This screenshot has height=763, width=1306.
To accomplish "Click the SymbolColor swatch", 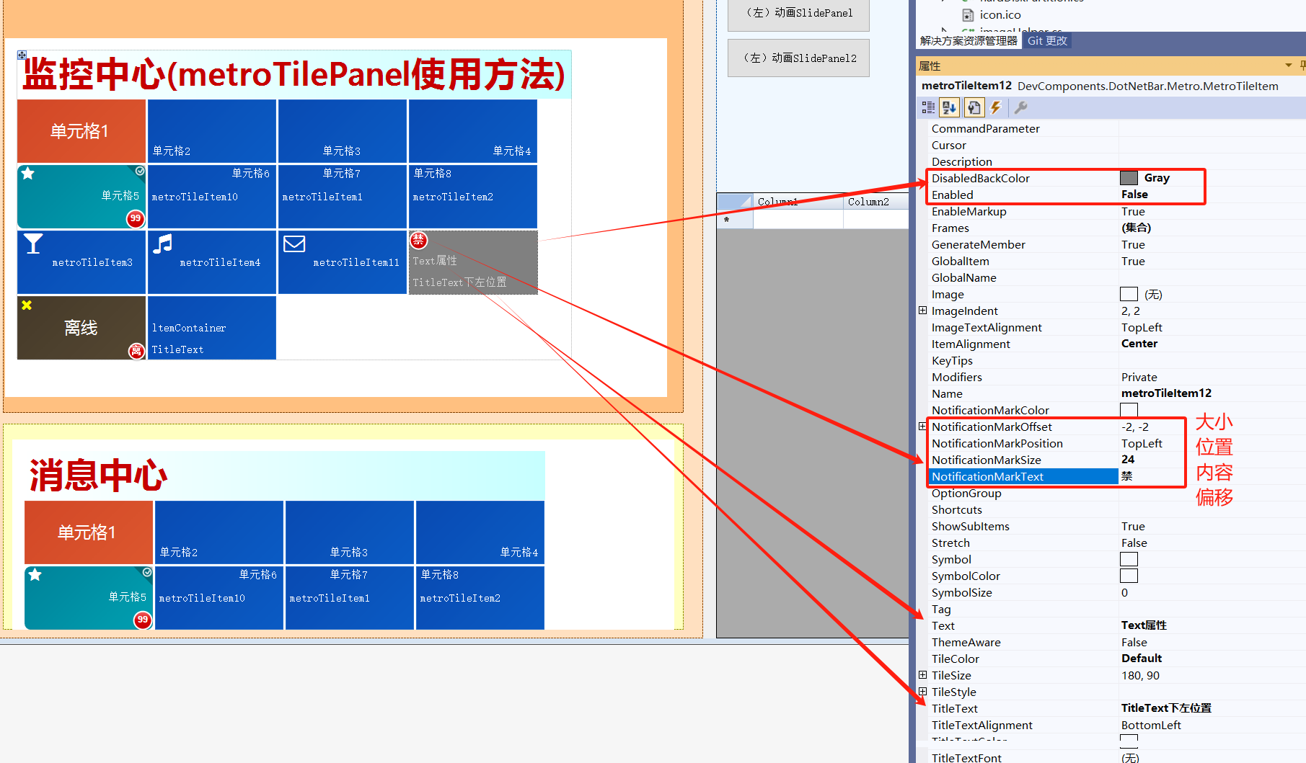I will point(1129,576).
